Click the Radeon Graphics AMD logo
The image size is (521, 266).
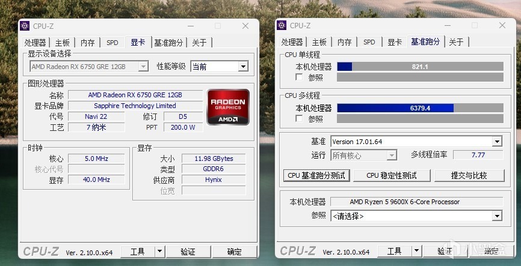(228, 107)
